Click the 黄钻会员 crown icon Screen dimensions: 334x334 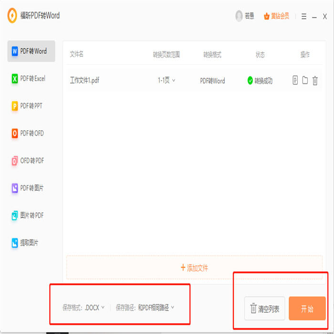266,16
